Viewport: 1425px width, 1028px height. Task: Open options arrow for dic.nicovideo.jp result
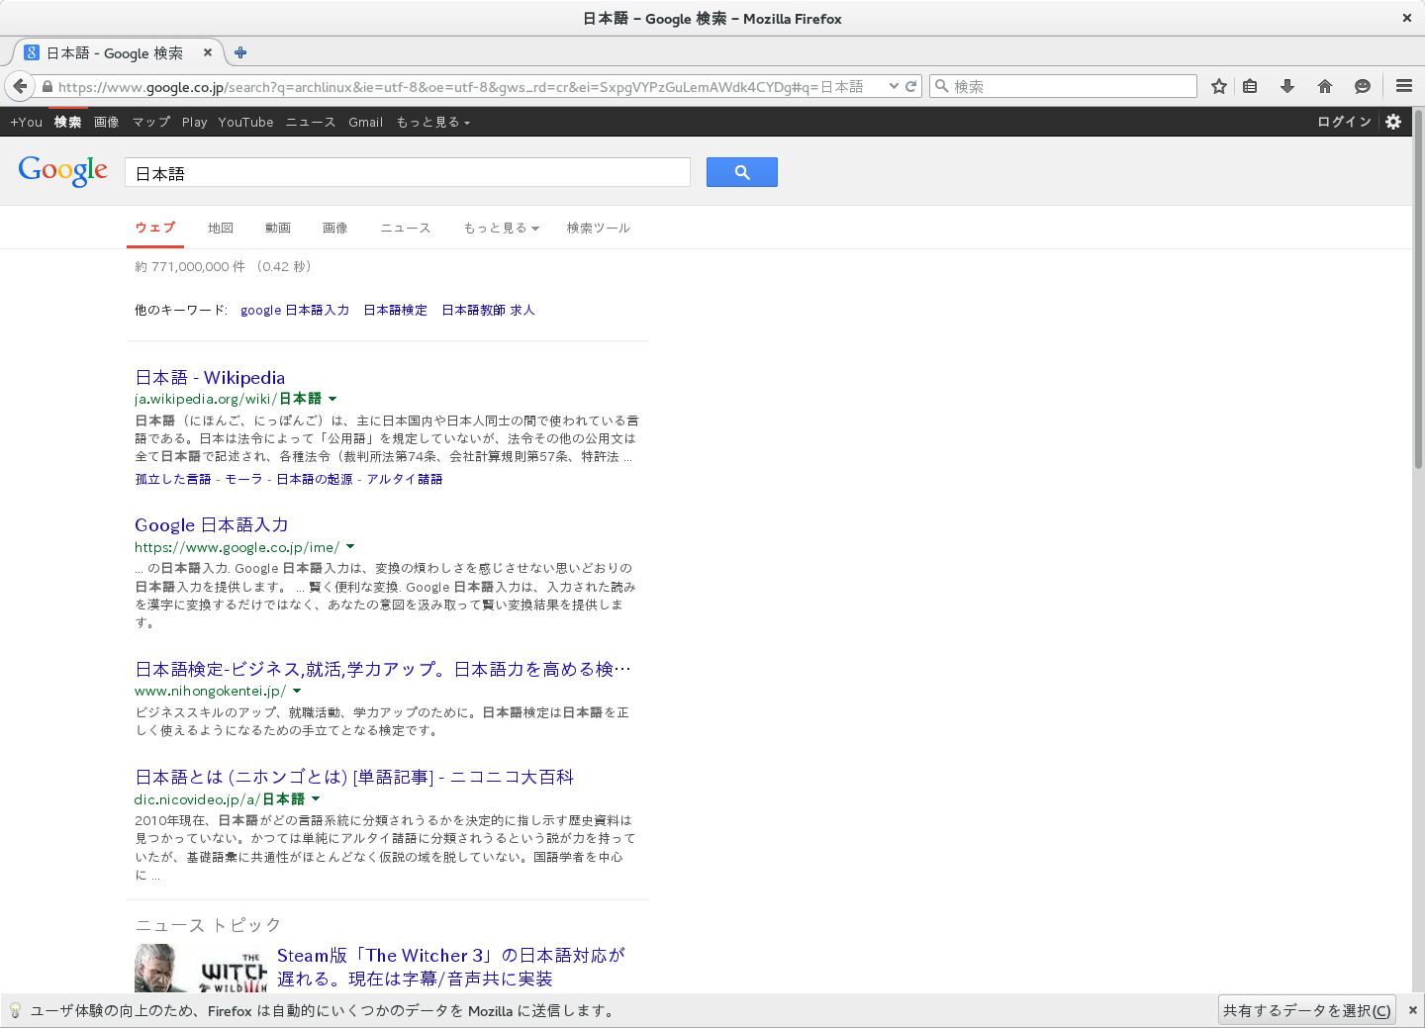(316, 798)
